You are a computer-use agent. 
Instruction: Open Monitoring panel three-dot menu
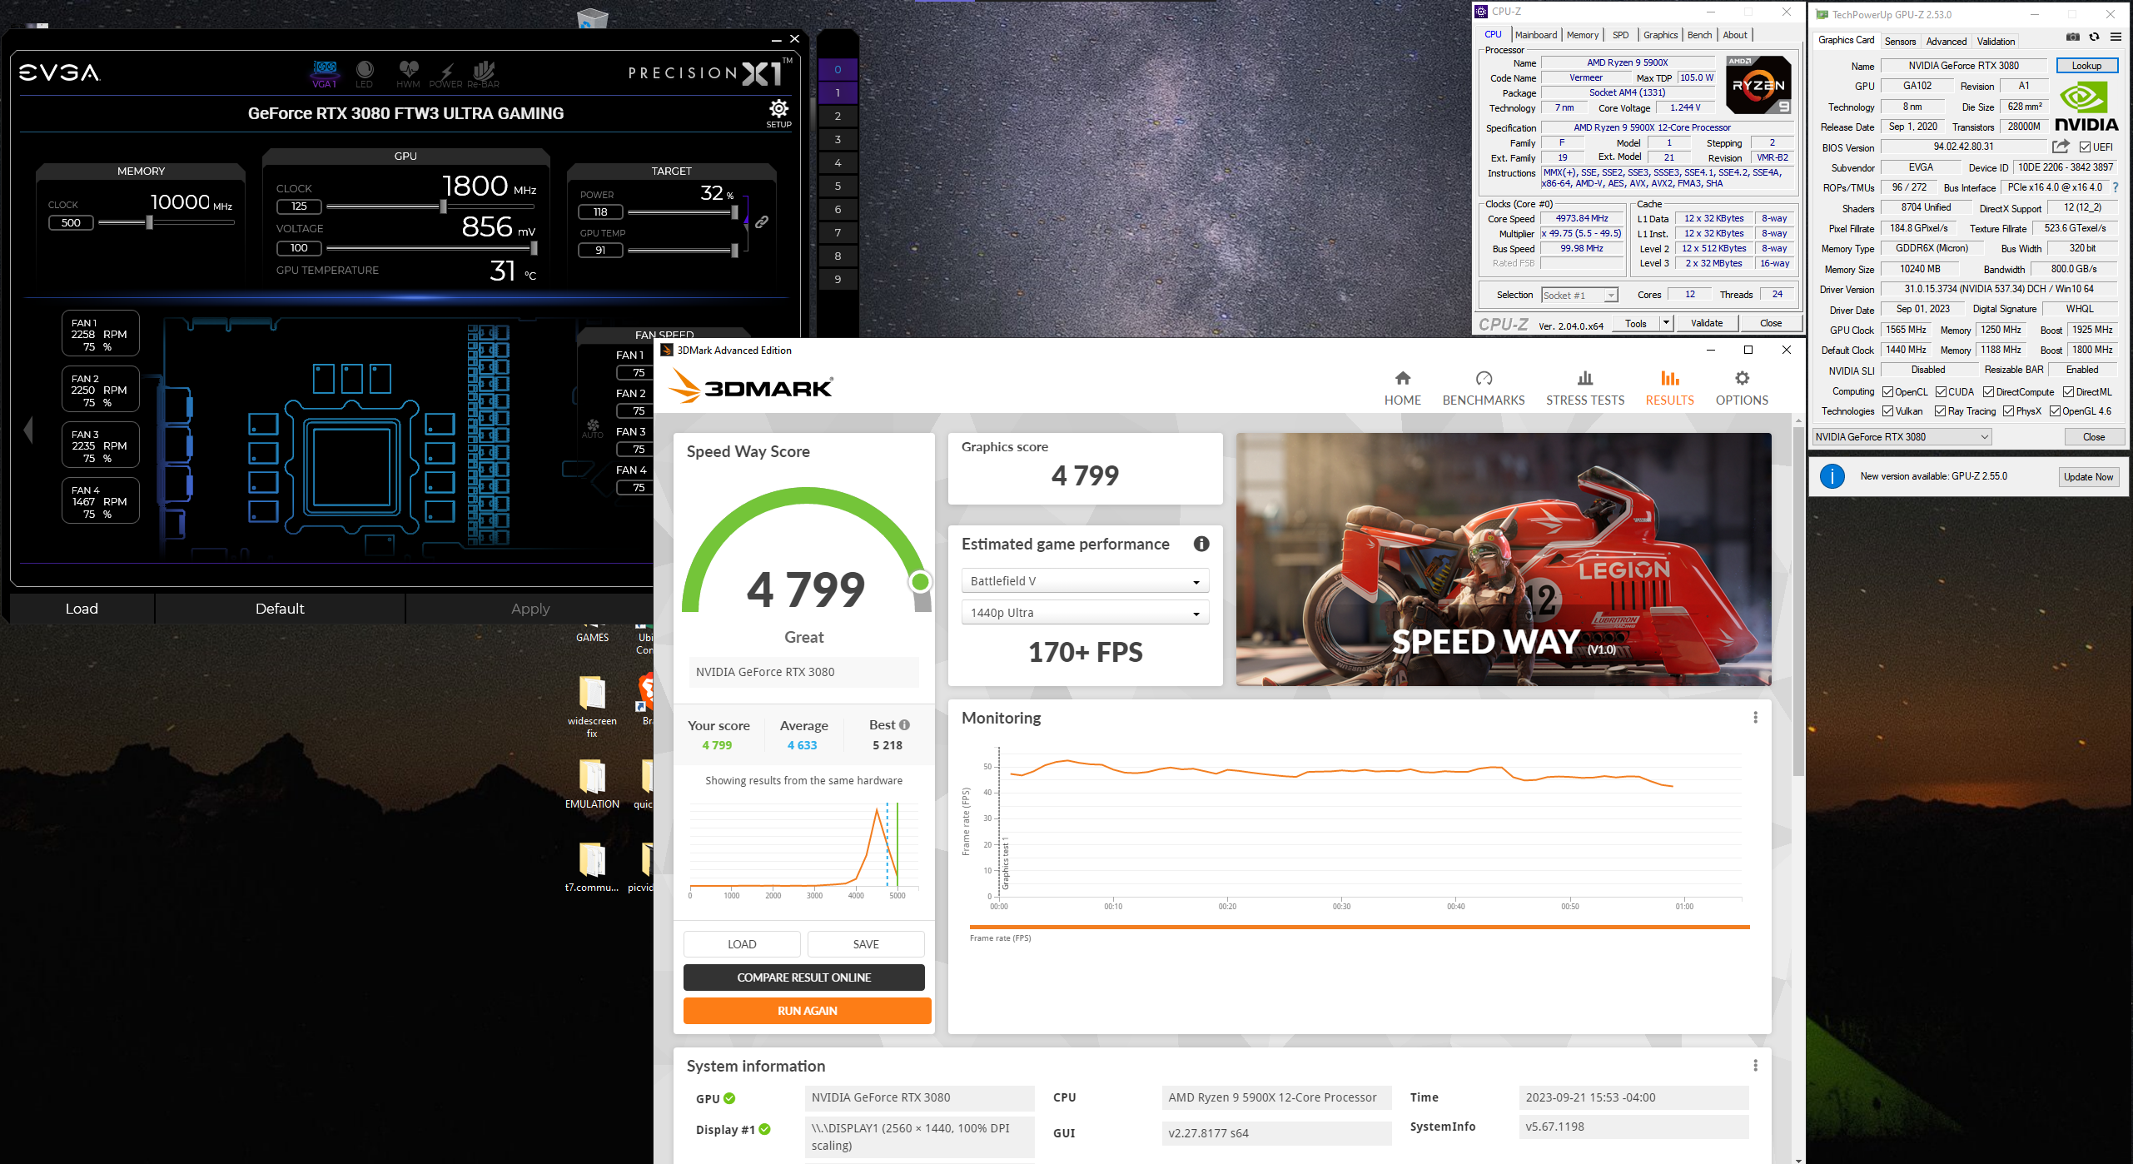coord(1755,718)
